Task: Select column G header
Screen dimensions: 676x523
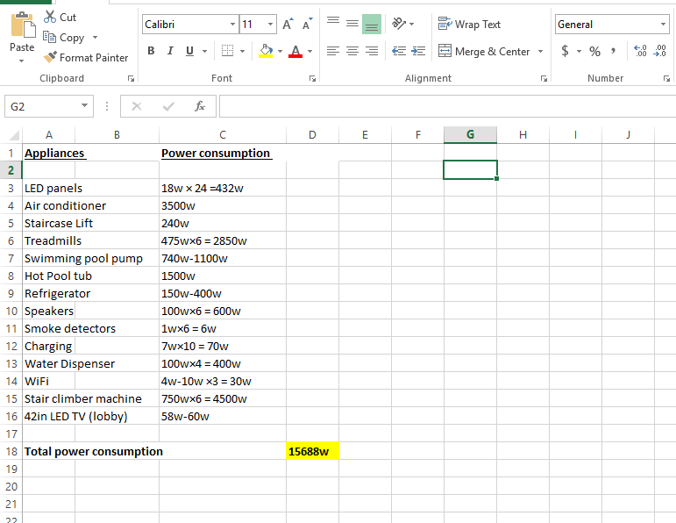Action: (x=470, y=135)
